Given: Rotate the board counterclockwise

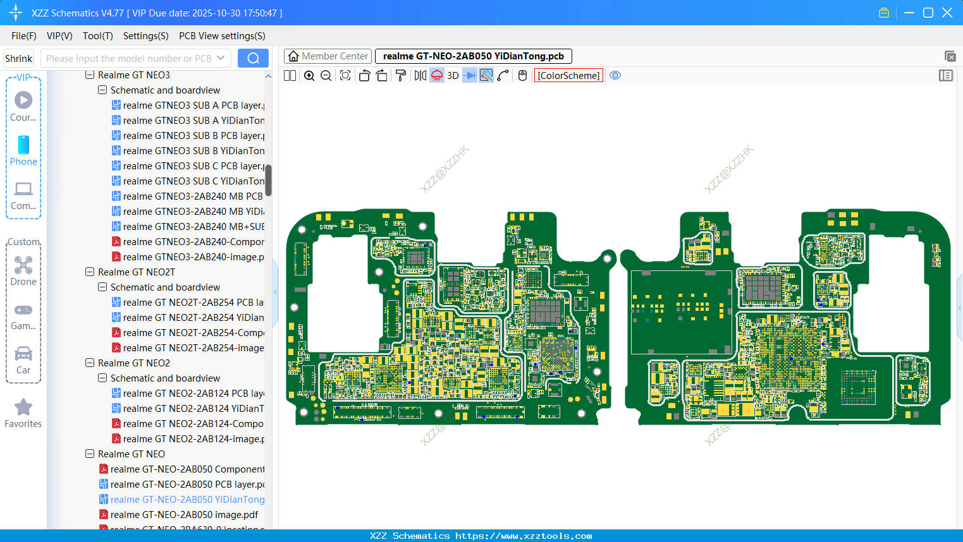Looking at the screenshot, I should 365,75.
